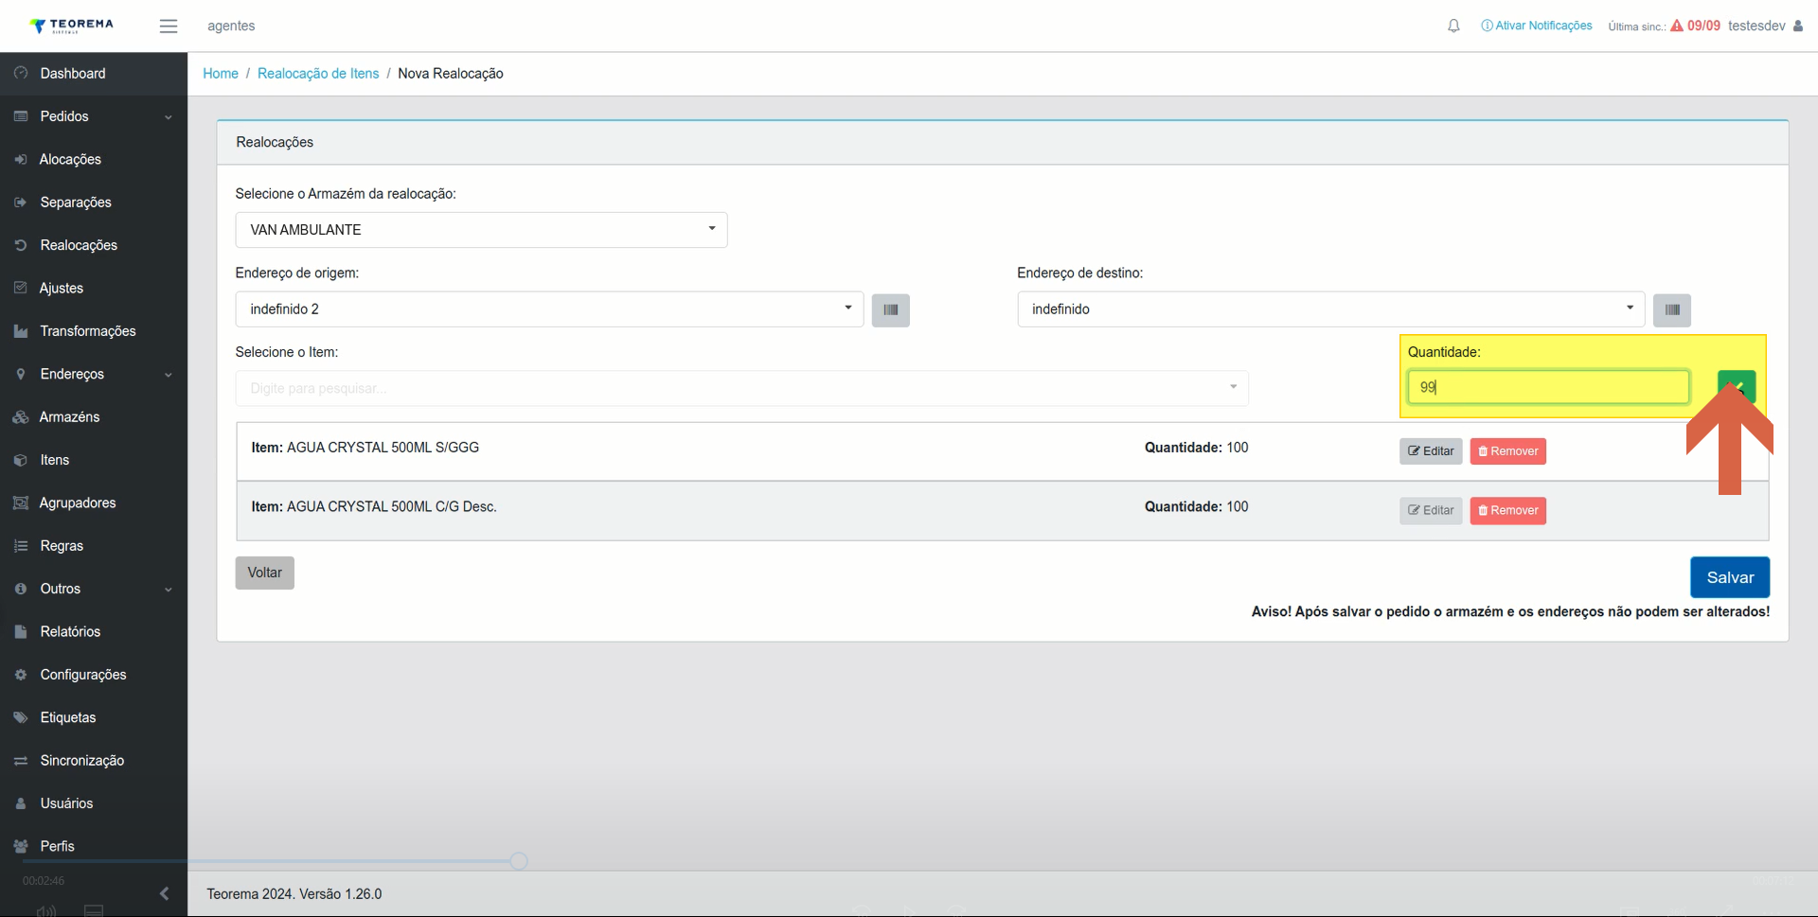The image size is (1818, 917).
Task: Confirm quantity with green check button
Action: 1737,386
